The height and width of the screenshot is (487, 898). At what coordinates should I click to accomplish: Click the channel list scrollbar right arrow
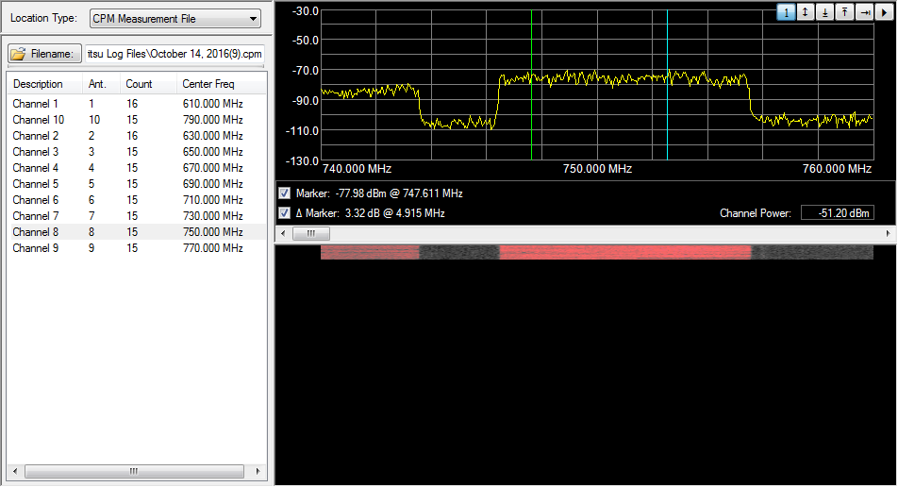point(258,470)
